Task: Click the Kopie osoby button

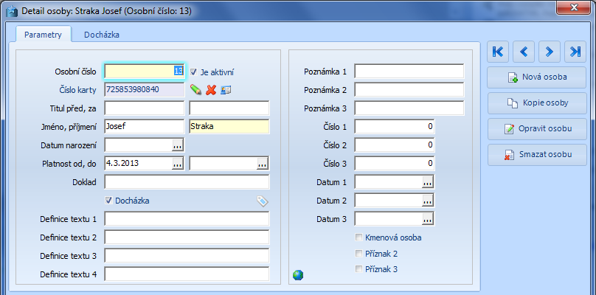Action: (537, 103)
